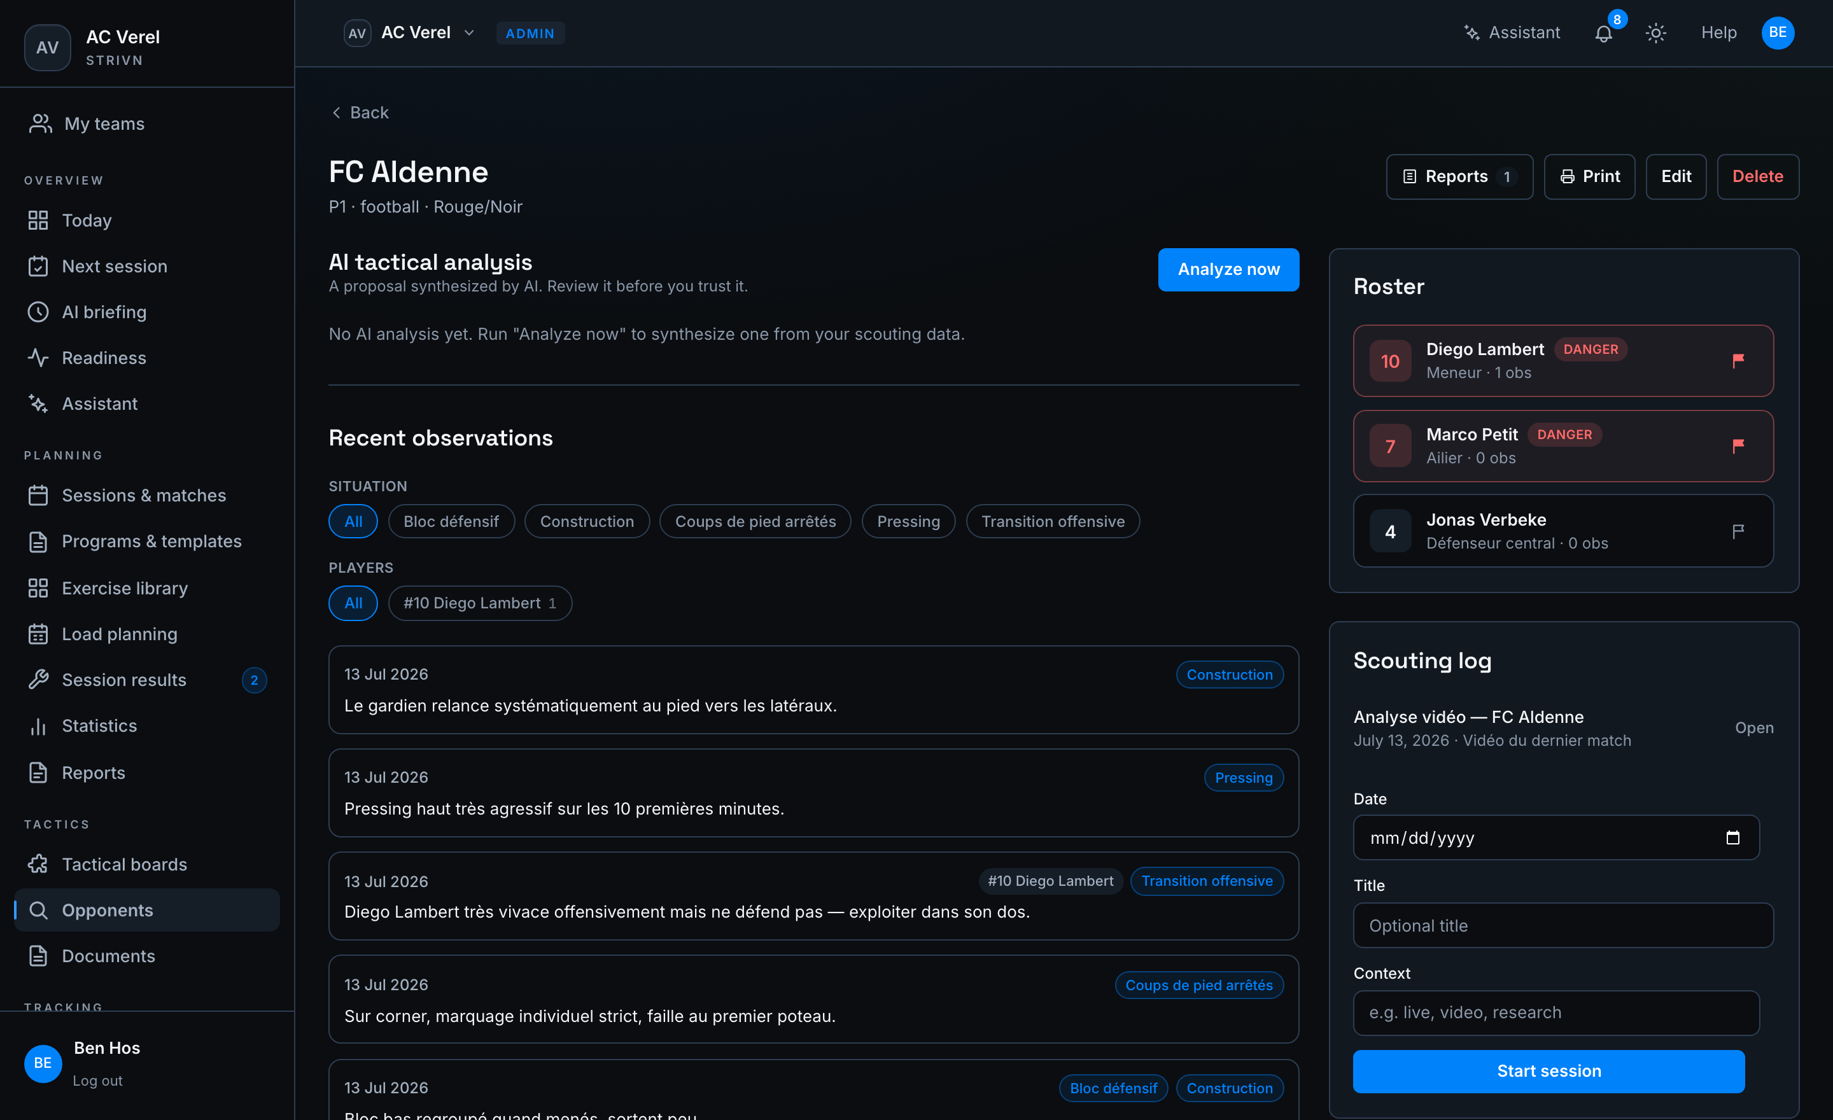This screenshot has height=1120, width=1833.
Task: Open Exercise library
Action: [146, 587]
